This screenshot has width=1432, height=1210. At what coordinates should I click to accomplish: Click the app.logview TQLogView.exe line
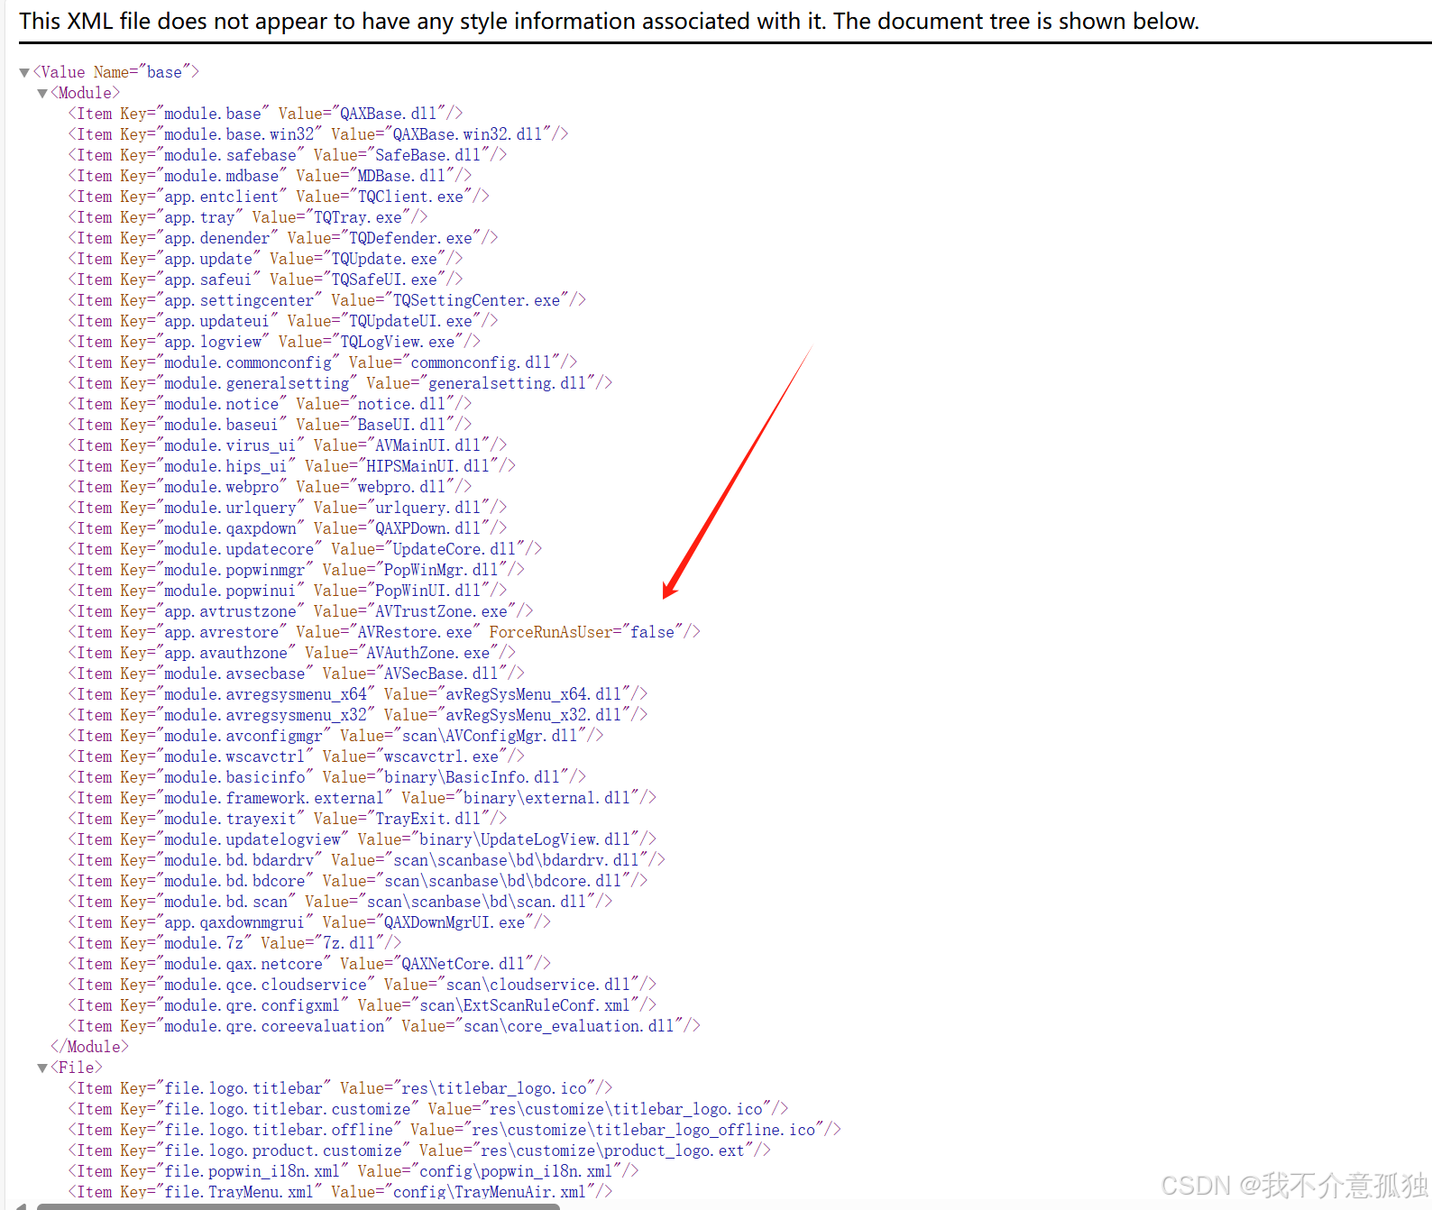coord(274,342)
